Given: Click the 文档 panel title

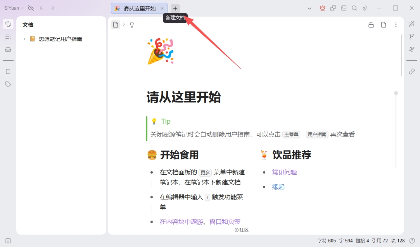Looking at the screenshot, I should (x=28, y=25).
